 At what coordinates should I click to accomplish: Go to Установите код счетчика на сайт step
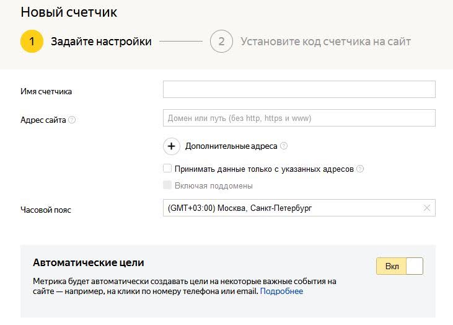[x=325, y=42]
